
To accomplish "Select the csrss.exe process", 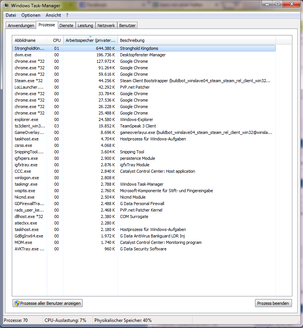I will tap(144, 145).
